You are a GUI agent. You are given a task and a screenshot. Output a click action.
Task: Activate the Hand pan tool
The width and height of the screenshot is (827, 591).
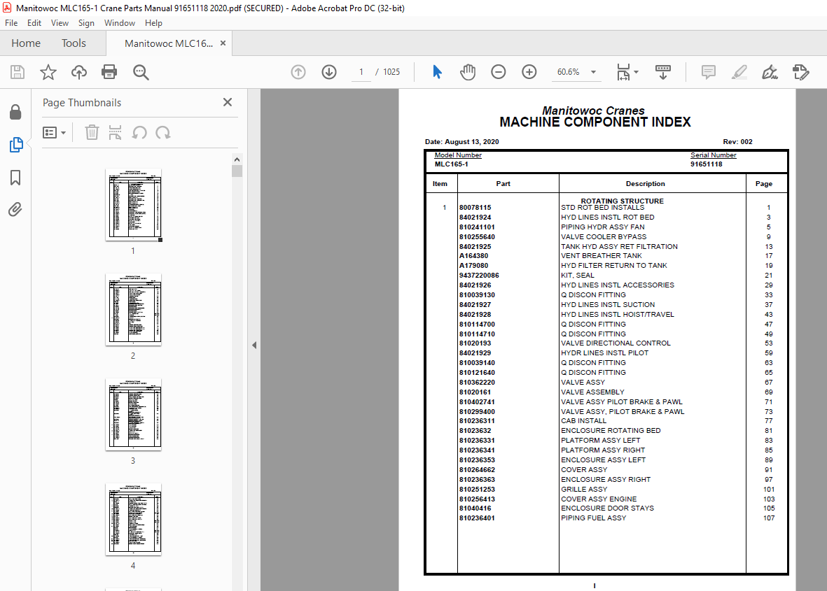[467, 71]
